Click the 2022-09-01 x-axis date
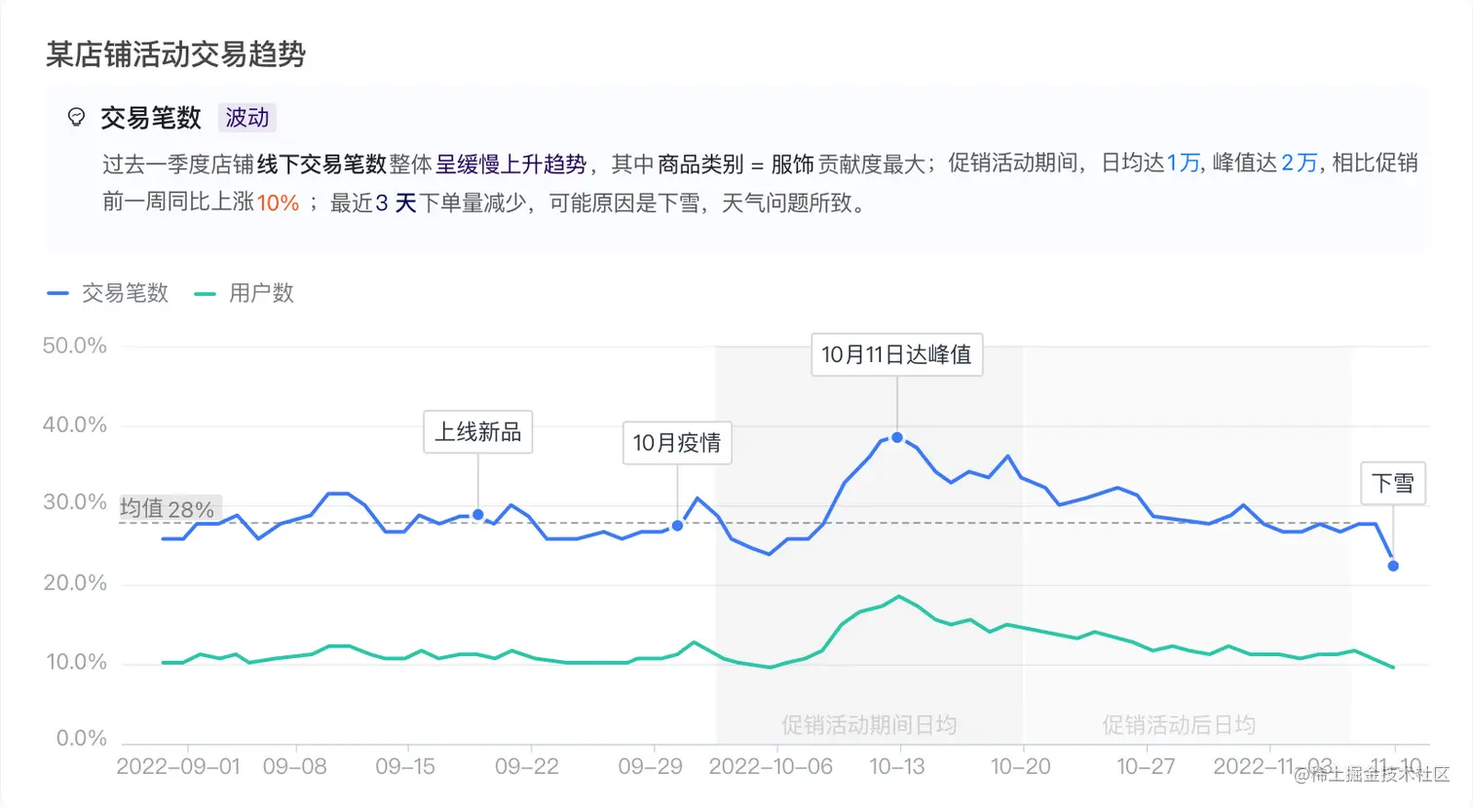 [x=178, y=767]
